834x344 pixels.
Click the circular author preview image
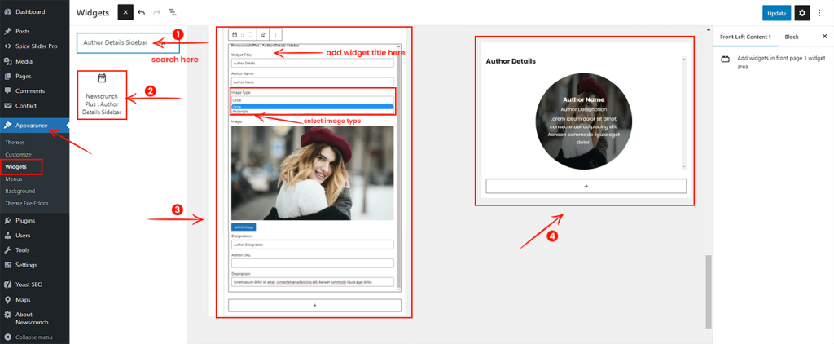point(583,121)
